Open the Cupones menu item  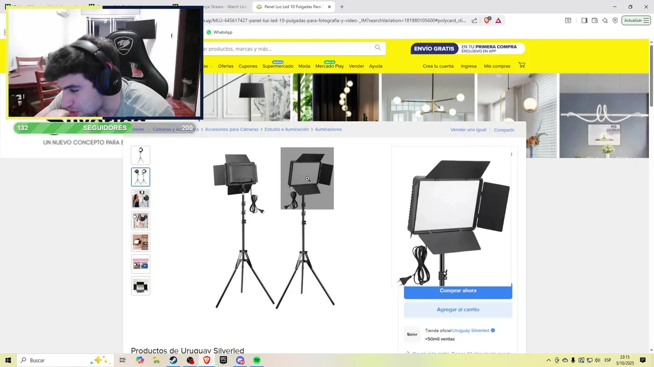click(x=248, y=66)
